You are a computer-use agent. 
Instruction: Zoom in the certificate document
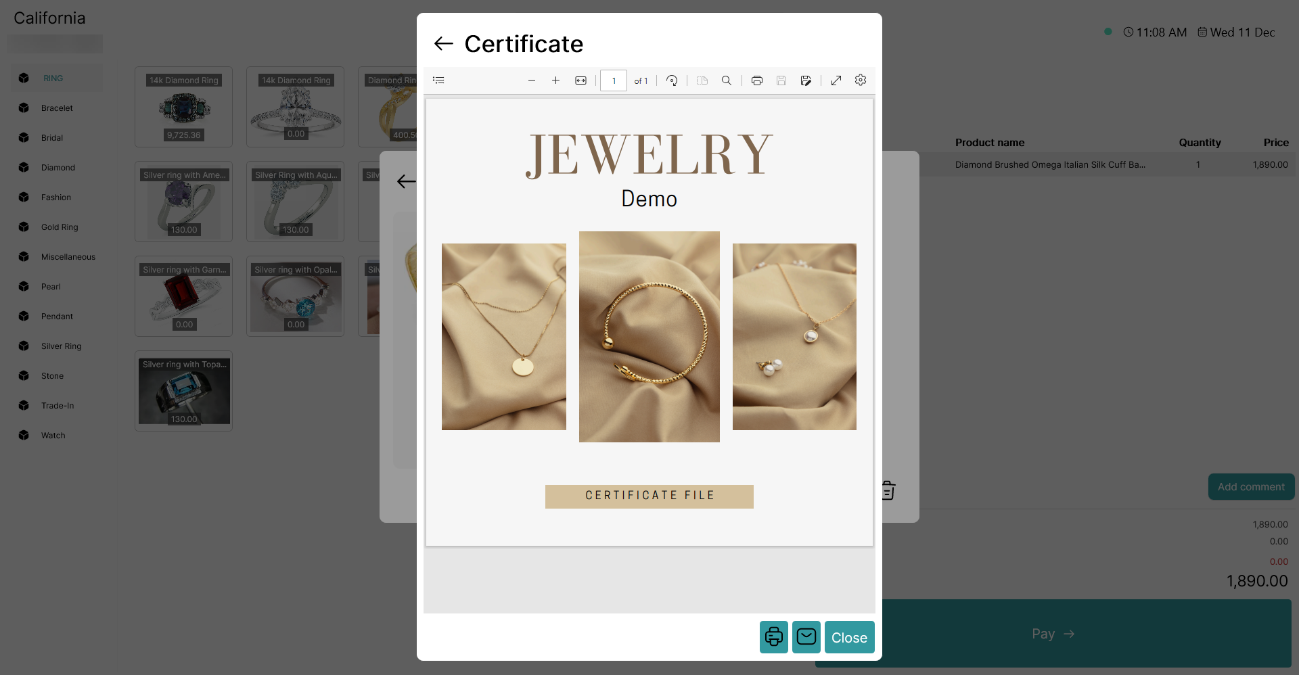click(555, 80)
